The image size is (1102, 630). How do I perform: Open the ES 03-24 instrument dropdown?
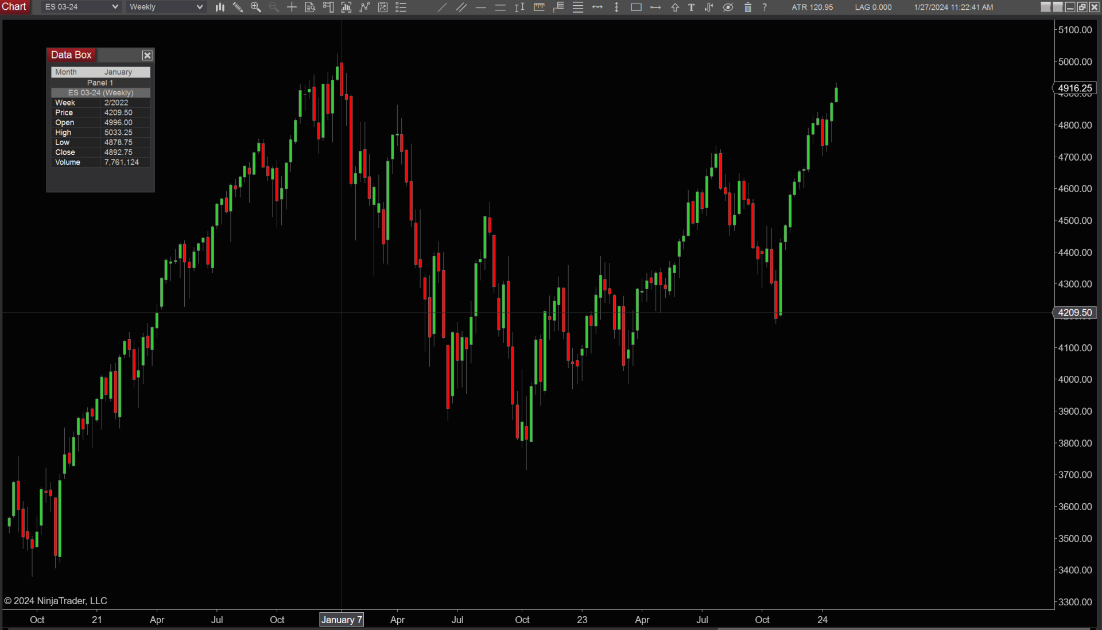tap(81, 7)
